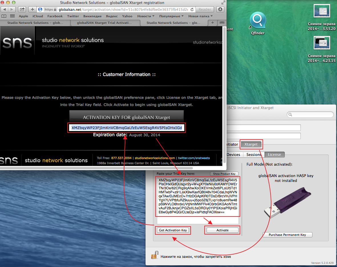Open the reading list book icon
The height and width of the screenshot is (267, 337).
[4, 16]
